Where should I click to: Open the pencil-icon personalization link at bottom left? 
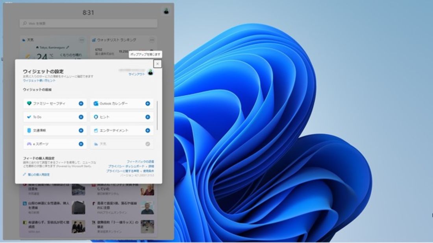(36, 175)
